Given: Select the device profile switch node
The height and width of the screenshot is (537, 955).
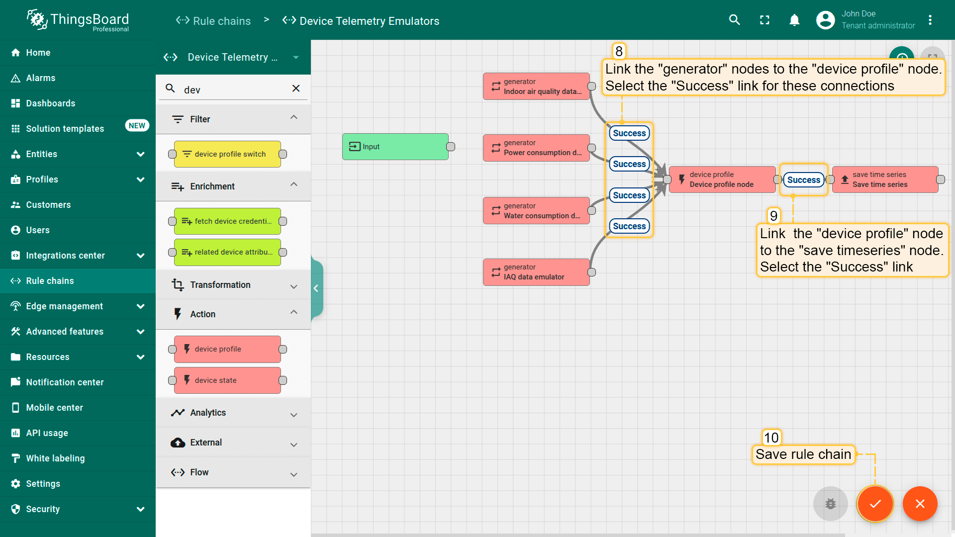Looking at the screenshot, I should (227, 154).
